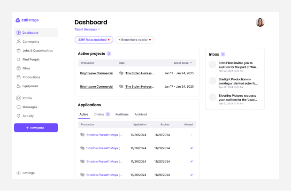Open the Silverline Pictures inbox message
Viewport: 291px width, 191px height.
tap(235, 99)
